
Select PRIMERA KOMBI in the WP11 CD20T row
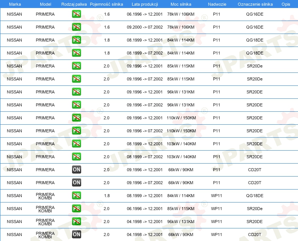click(x=45, y=235)
